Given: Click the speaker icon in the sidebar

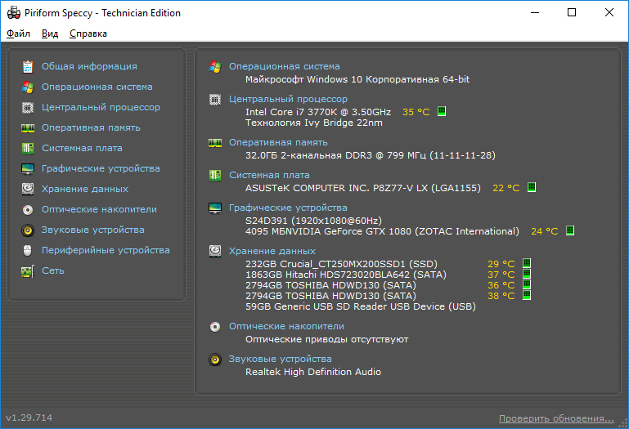Looking at the screenshot, I should click(x=28, y=230).
